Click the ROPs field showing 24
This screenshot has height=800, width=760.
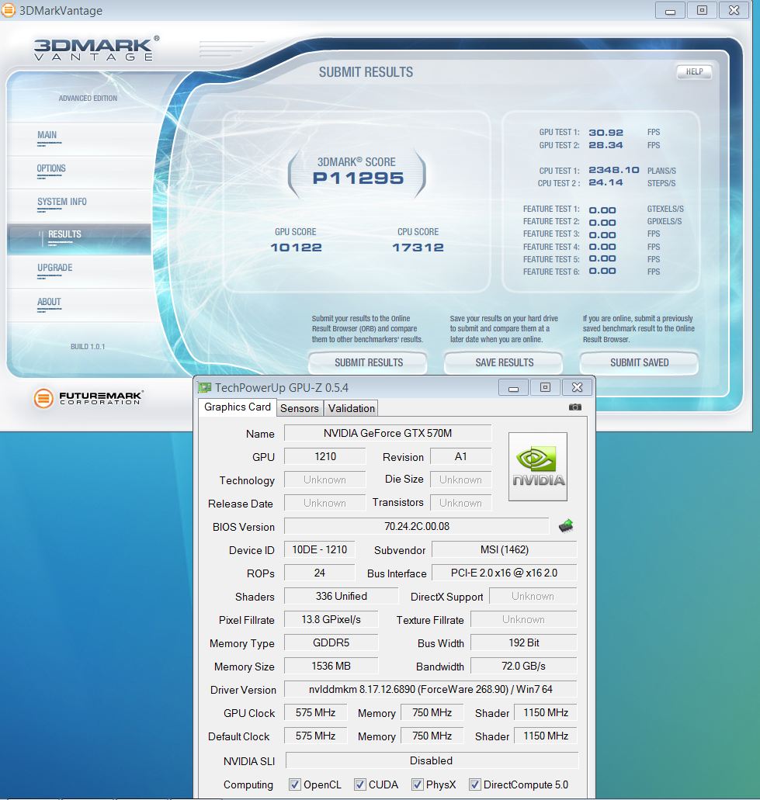(x=320, y=573)
